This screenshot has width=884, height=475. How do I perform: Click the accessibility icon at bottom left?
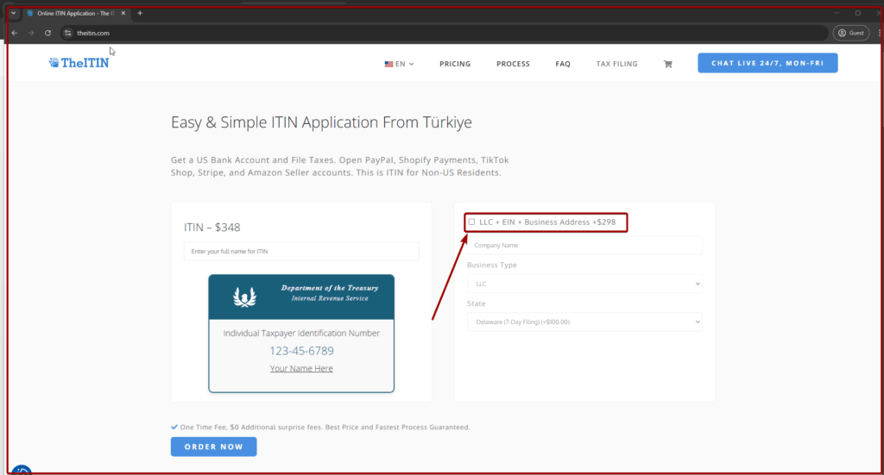coord(22,471)
